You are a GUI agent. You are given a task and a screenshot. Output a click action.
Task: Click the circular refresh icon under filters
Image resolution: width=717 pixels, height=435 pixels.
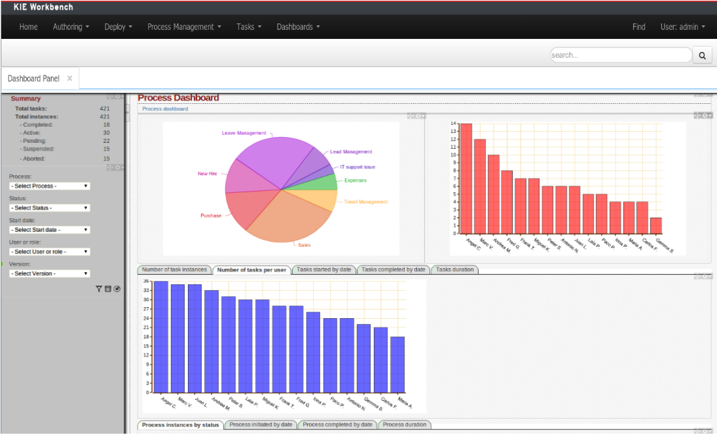coord(116,288)
